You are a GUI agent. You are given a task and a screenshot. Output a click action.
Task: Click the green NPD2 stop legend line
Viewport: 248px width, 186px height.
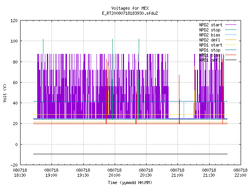coord(231,29)
